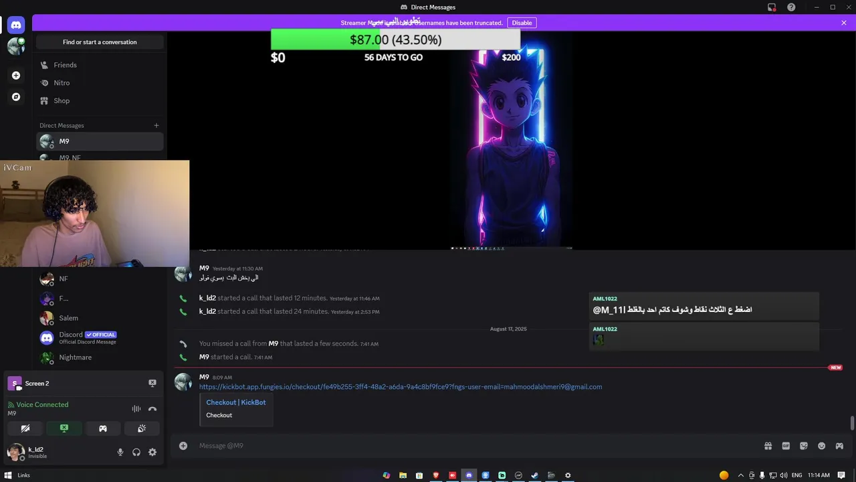Viewport: 856px width, 482px height.
Task: Create new DM with plus next to Direct Messages
Action: [x=156, y=125]
